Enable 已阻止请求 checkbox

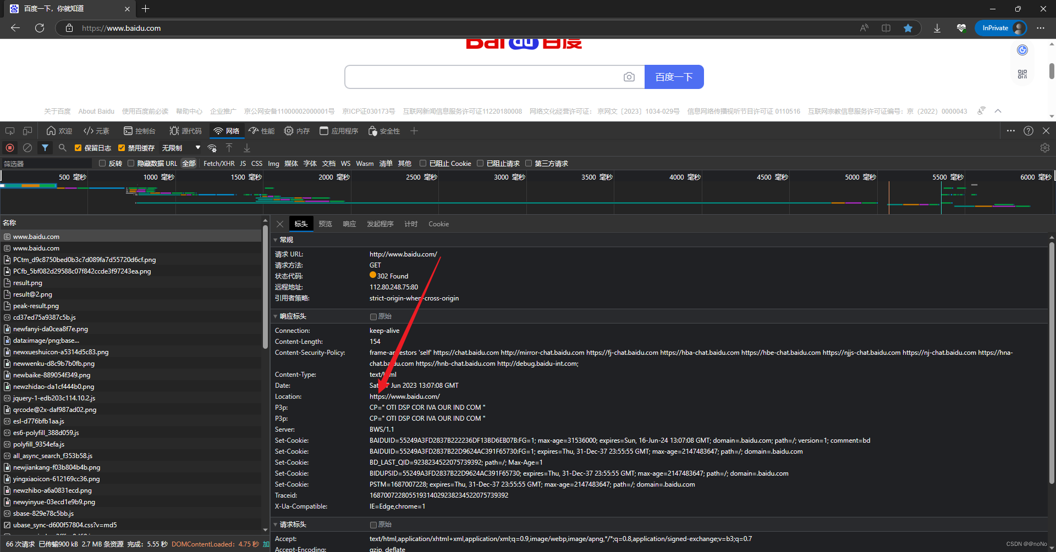[480, 163]
